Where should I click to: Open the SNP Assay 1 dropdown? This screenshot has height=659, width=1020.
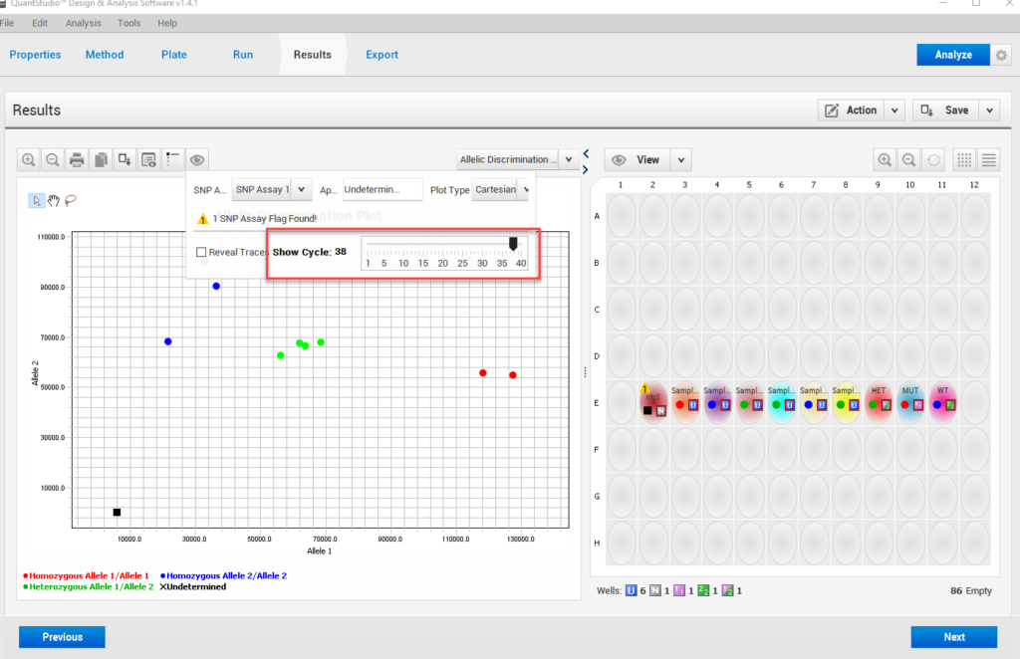click(302, 189)
